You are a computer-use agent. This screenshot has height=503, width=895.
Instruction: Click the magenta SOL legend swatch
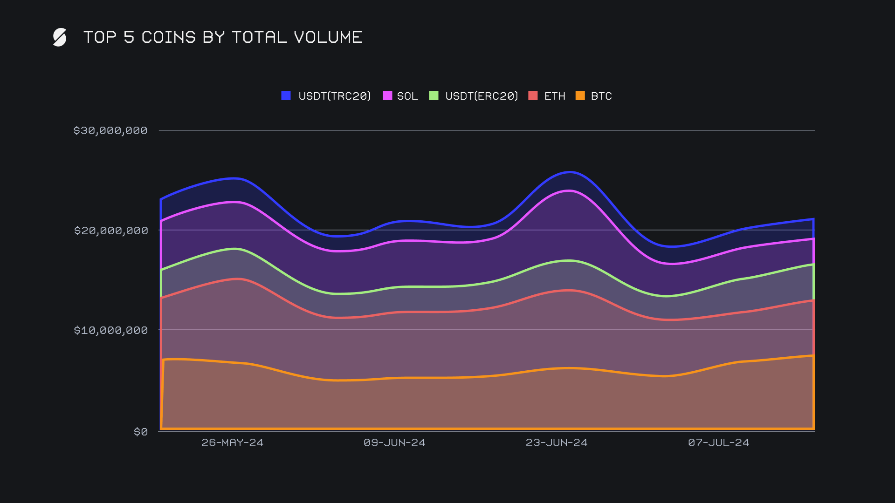coord(387,95)
